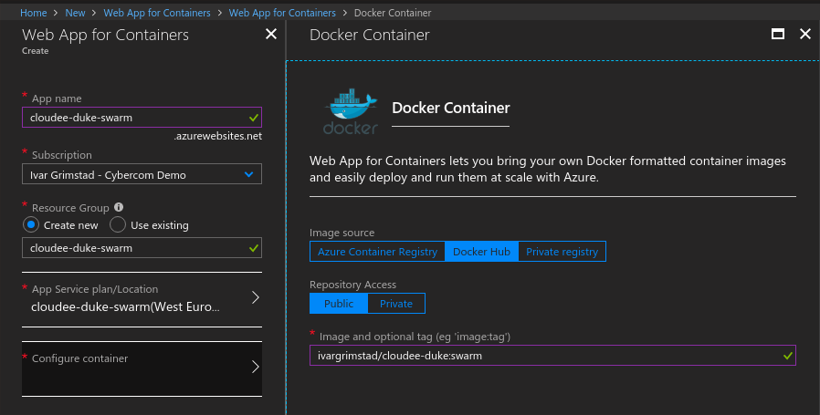Set Repository Access to Private
Image resolution: width=820 pixels, height=415 pixels.
[x=396, y=304]
